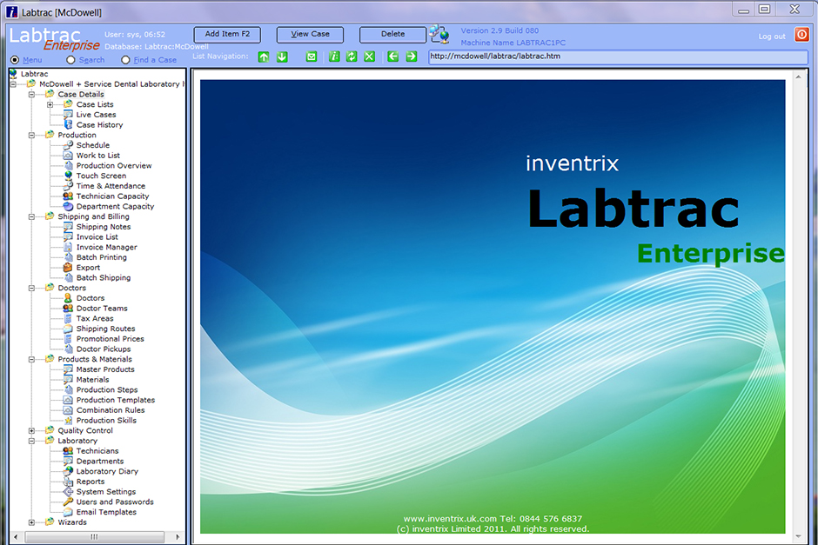Collapse the Case Details node
Screen dimensions: 818x545
click(32, 94)
